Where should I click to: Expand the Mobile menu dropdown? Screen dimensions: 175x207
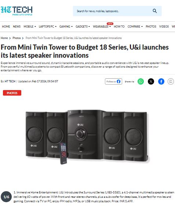click(30, 26)
